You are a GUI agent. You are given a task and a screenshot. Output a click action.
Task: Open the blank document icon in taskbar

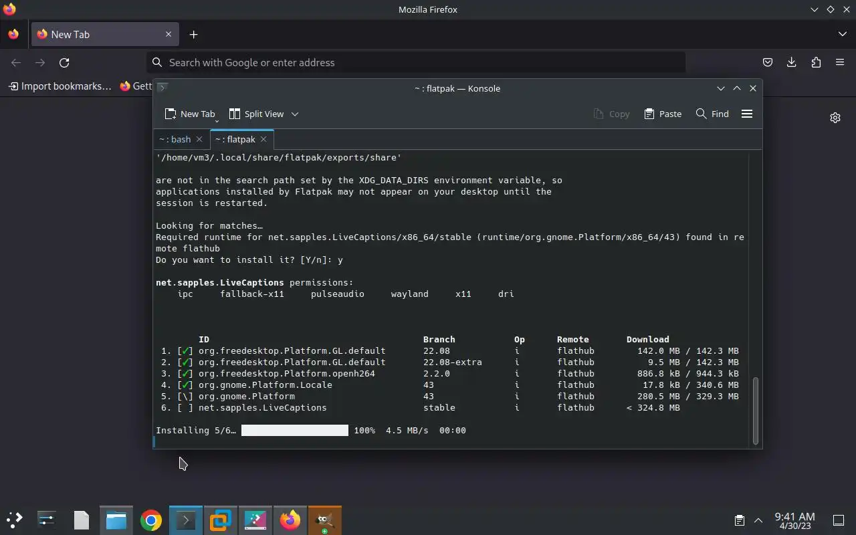point(82,520)
